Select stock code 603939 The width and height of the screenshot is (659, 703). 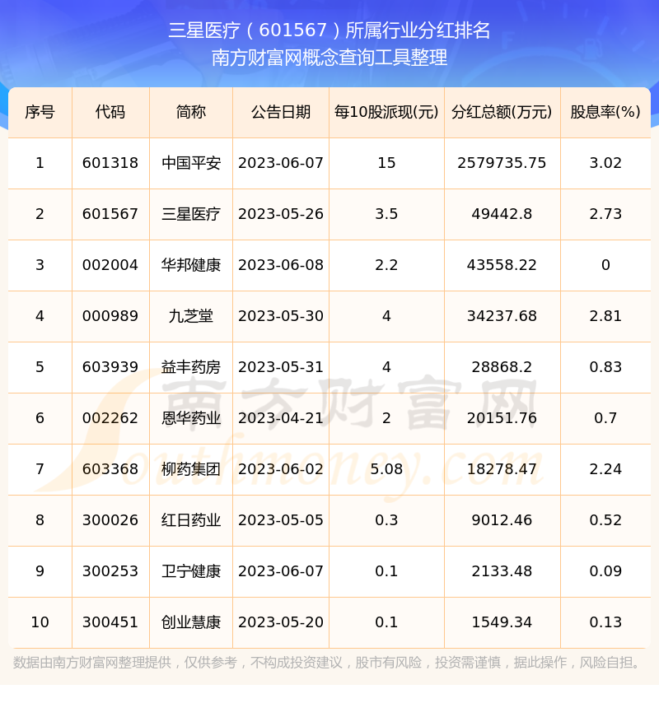pyautogui.click(x=110, y=368)
